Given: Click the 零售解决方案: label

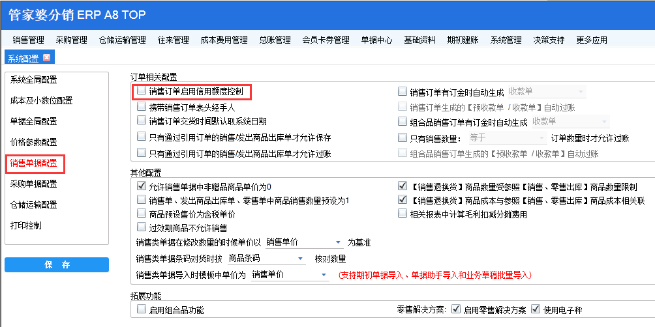Looking at the screenshot, I should point(421,310).
